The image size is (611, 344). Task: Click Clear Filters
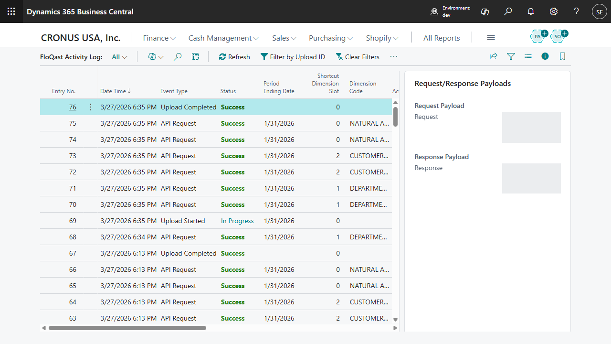pos(358,57)
